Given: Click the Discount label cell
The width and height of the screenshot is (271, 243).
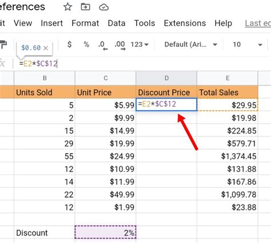Looking at the screenshot, I should pyautogui.click(x=45, y=233).
